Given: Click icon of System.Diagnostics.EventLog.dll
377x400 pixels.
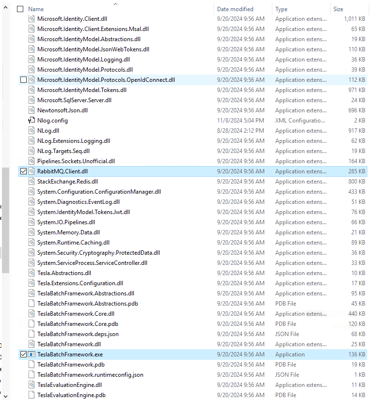Looking at the screenshot, I should pos(31,202).
